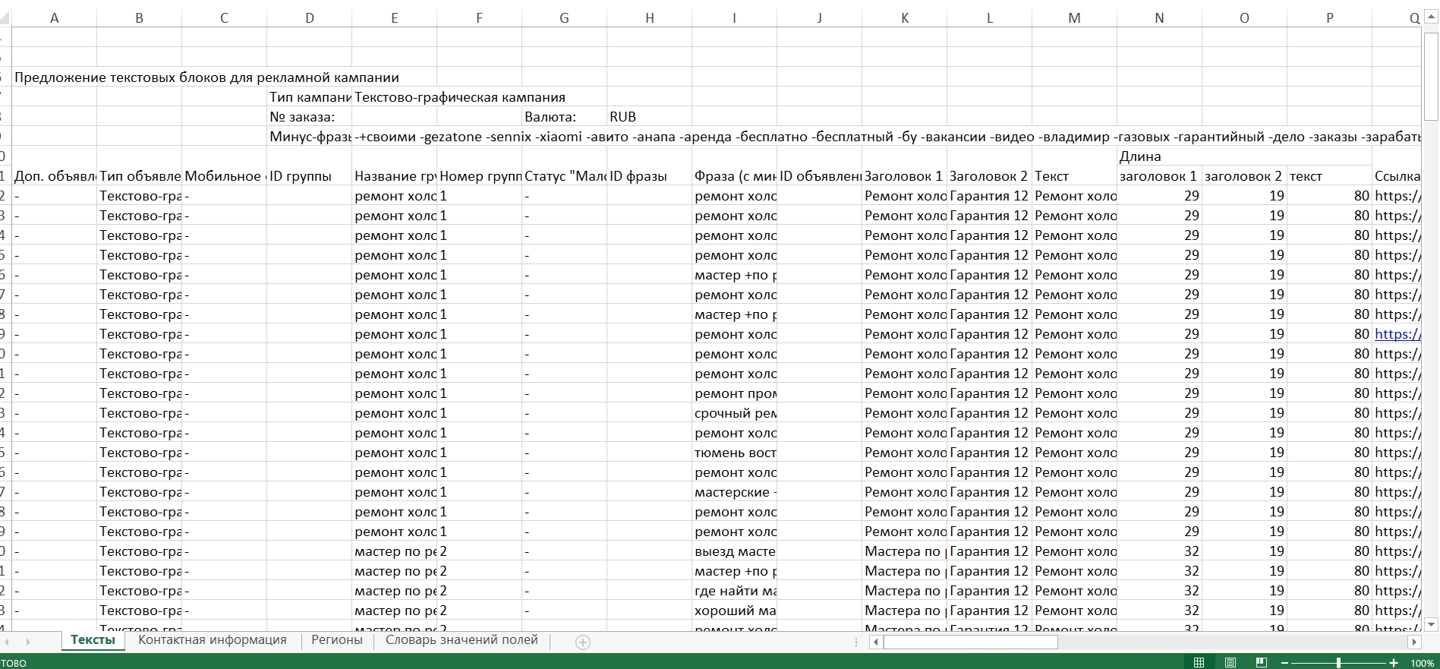Switch to Page Break Preview view
Screen dimensions: 1440x669
(x=1262, y=663)
